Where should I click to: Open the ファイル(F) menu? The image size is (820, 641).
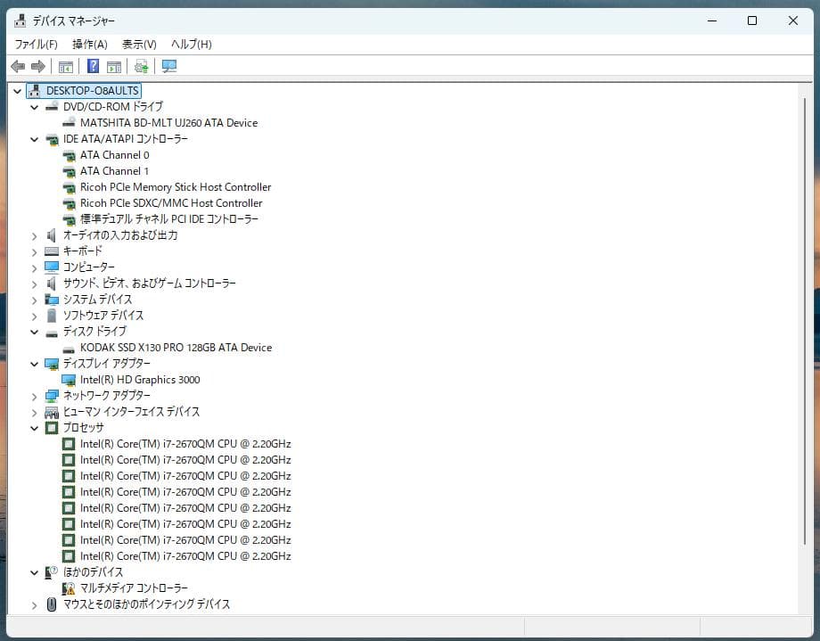tap(36, 44)
